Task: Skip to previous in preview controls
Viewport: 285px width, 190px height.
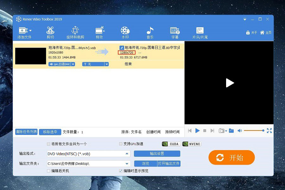Action: click(x=190, y=130)
